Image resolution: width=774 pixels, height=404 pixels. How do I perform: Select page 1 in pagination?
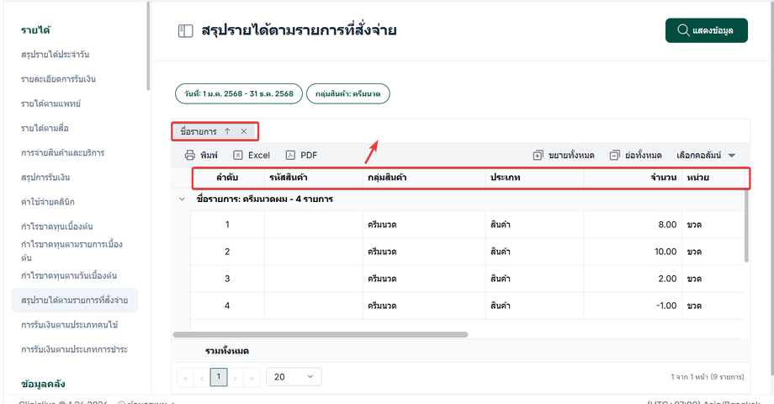point(218,377)
